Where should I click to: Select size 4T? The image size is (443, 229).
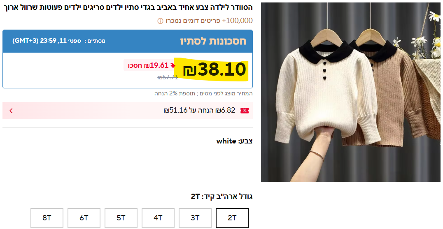[x=158, y=218]
